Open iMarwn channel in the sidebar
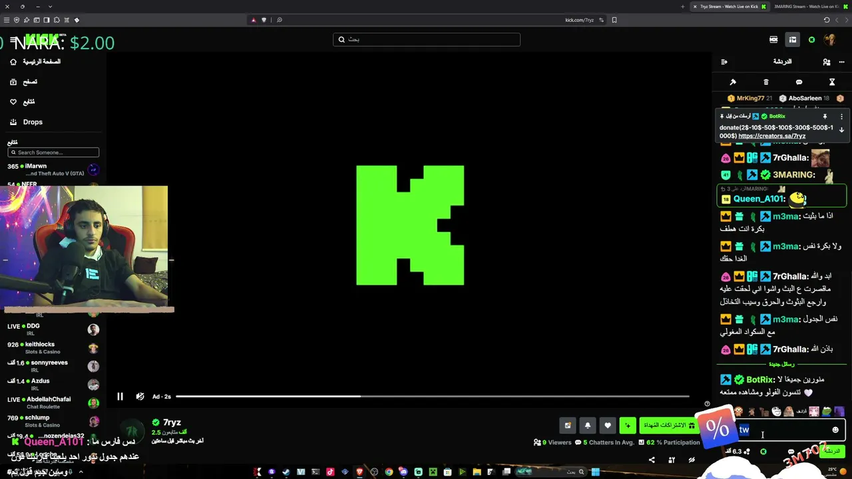 (53, 170)
